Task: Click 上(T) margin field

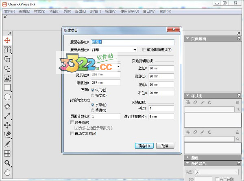Action: pos(161,68)
